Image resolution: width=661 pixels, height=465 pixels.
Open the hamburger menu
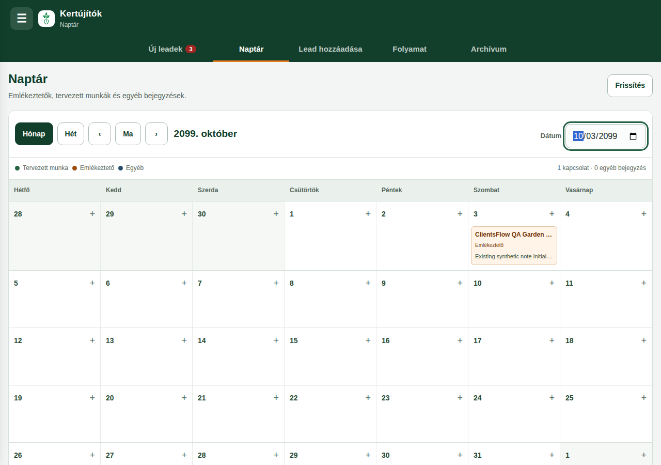pos(22,19)
